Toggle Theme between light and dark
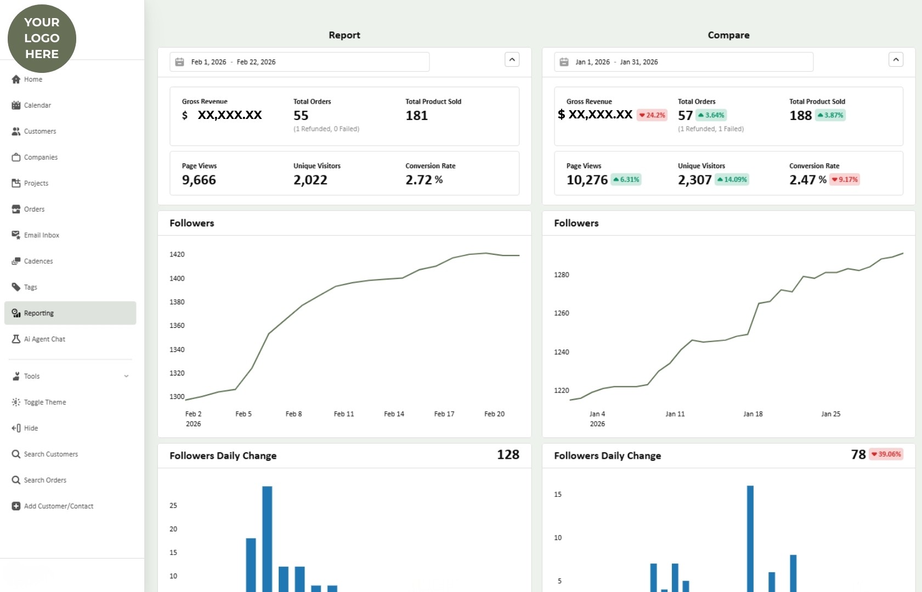This screenshot has height=592, width=922. coord(44,402)
